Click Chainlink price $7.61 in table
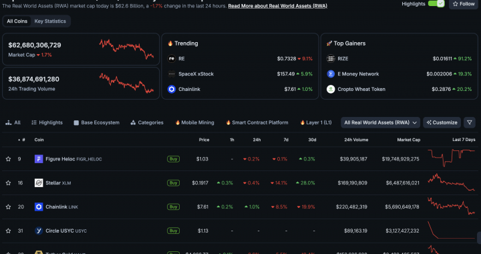Viewport: 481px width, 254px height. click(202, 207)
